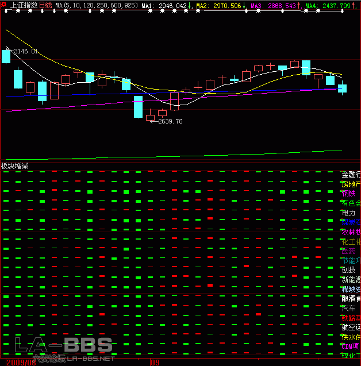Image resolution: width=361 pixels, height=366 pixels.
Task: Select the 日线 period label
Action: (x=45, y=5)
